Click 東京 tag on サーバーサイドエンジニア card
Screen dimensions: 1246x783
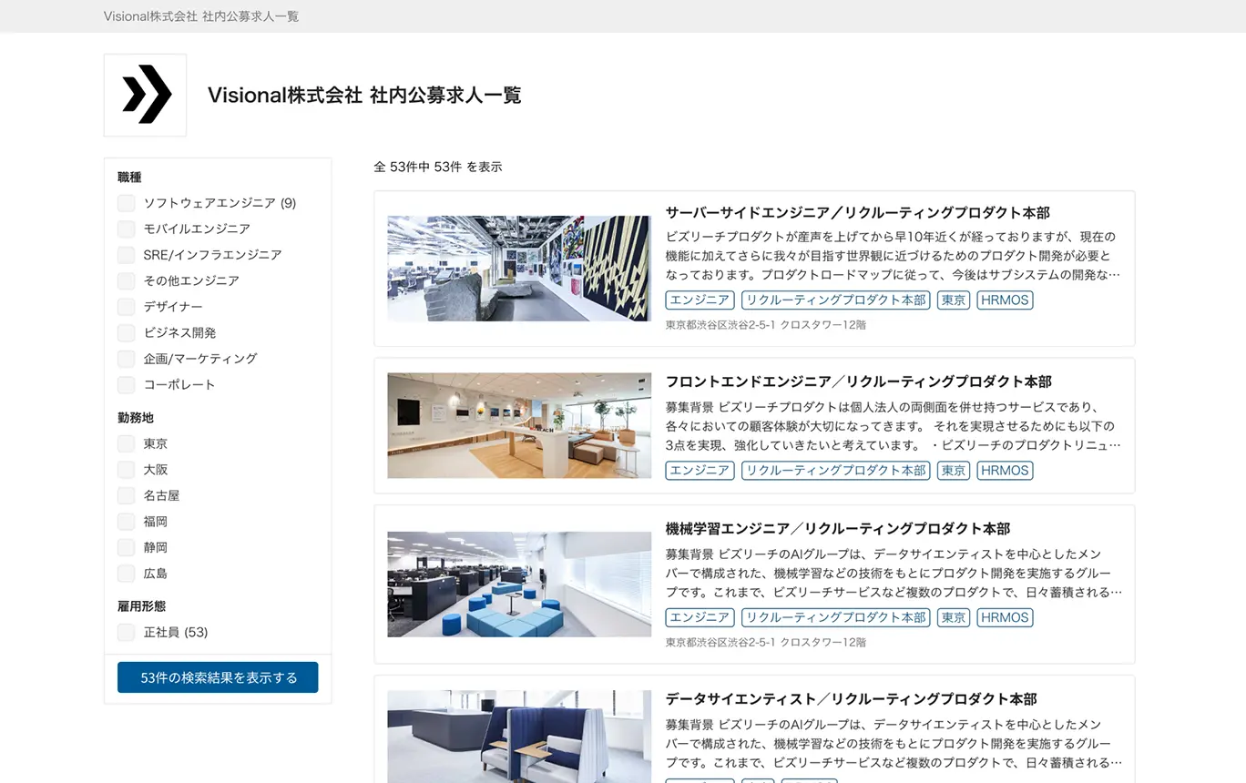(954, 300)
